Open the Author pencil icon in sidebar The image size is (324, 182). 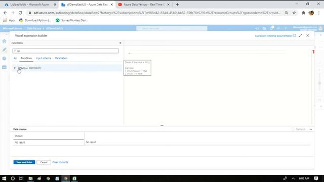(4, 50)
